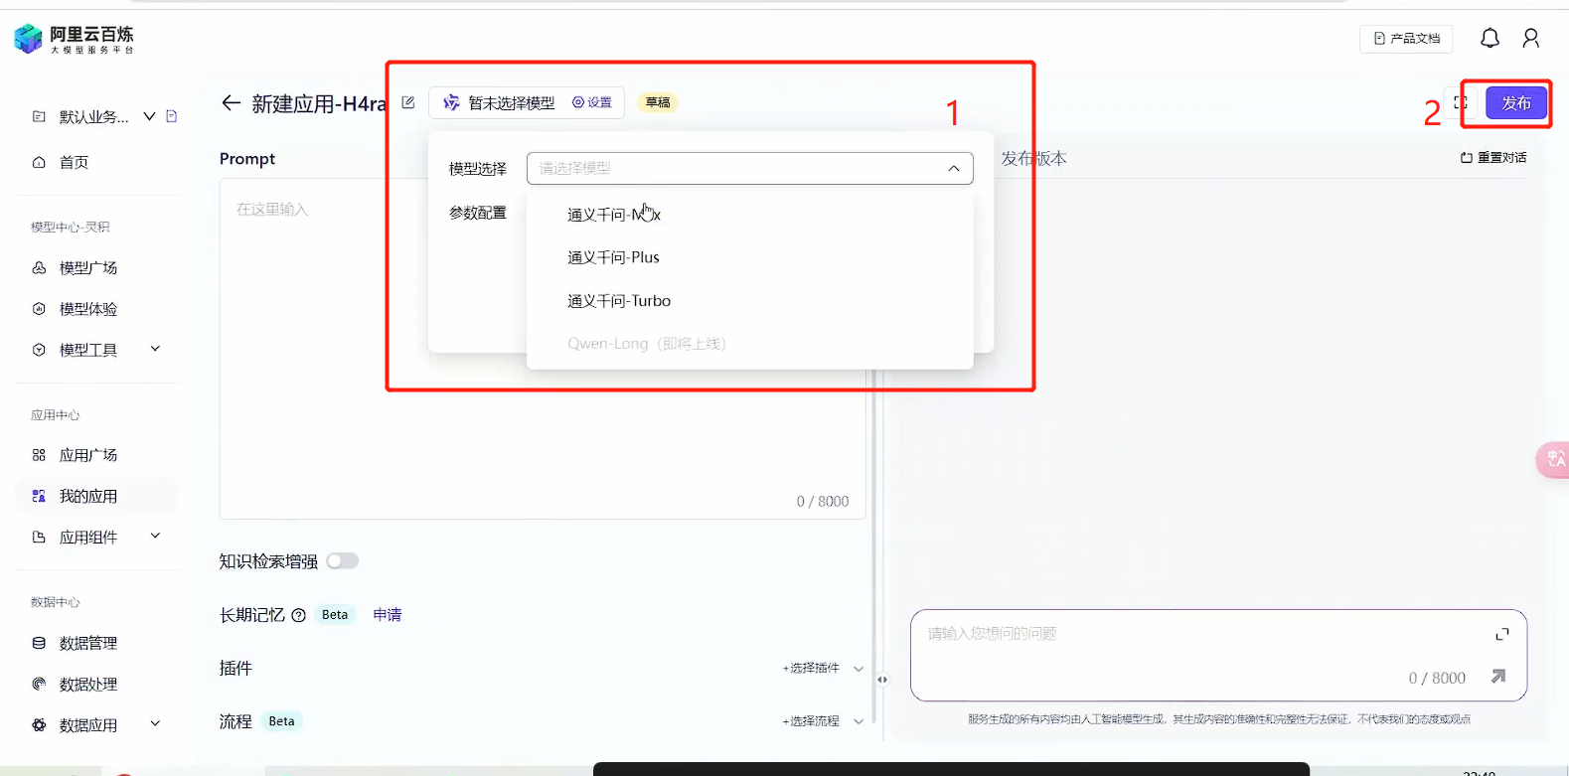Edit the application name with pencil icon

[x=408, y=102]
